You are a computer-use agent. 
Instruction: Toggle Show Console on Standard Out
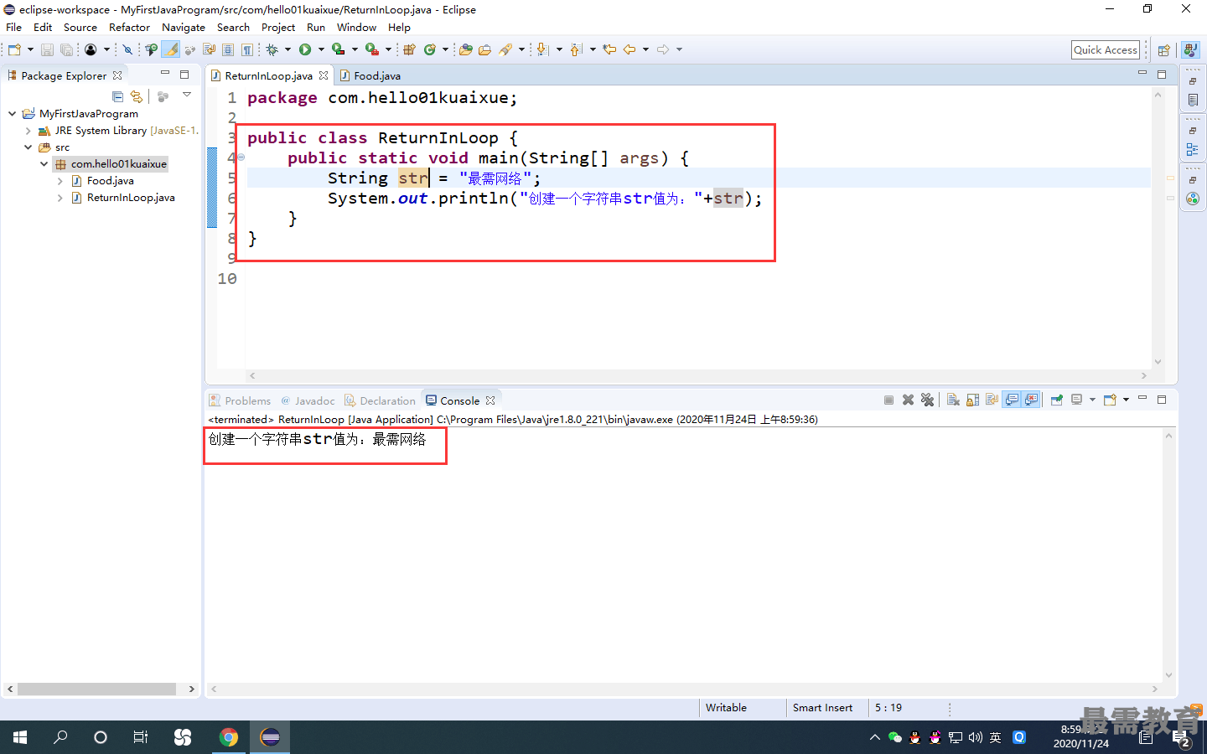tap(1012, 400)
